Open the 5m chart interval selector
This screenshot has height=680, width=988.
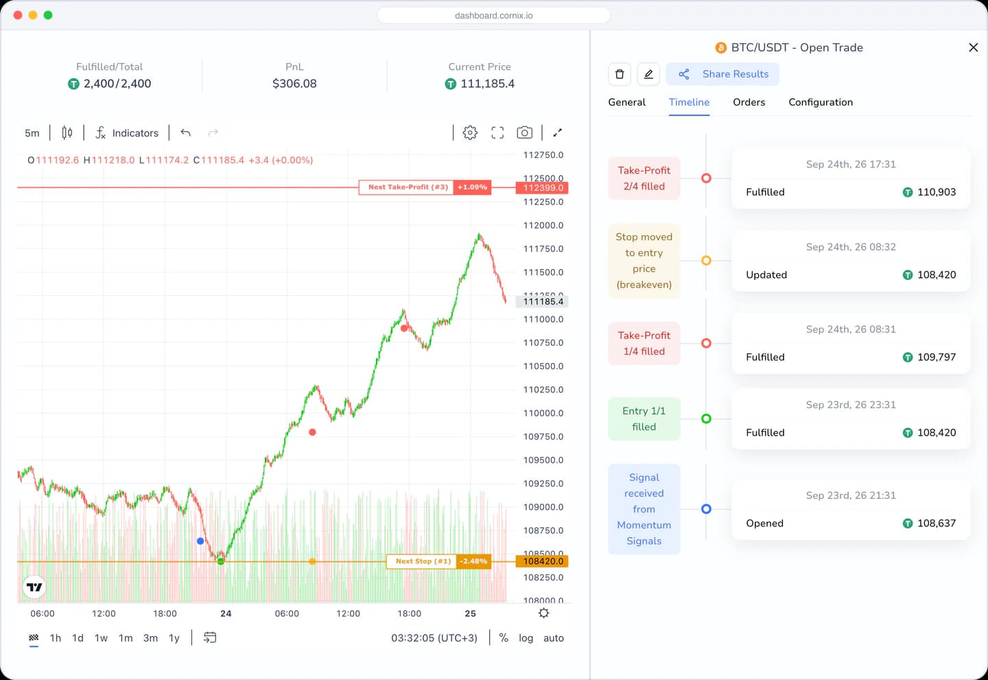32,133
